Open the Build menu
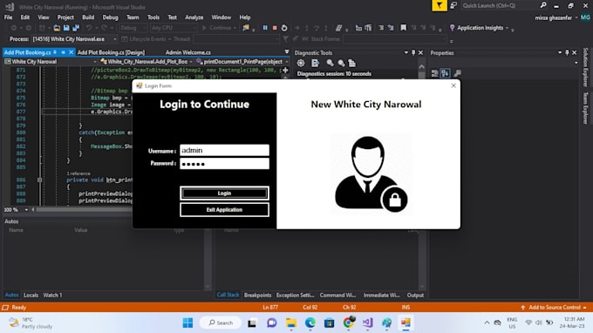Screen dimensions: 593x333 pyautogui.click(x=88, y=17)
